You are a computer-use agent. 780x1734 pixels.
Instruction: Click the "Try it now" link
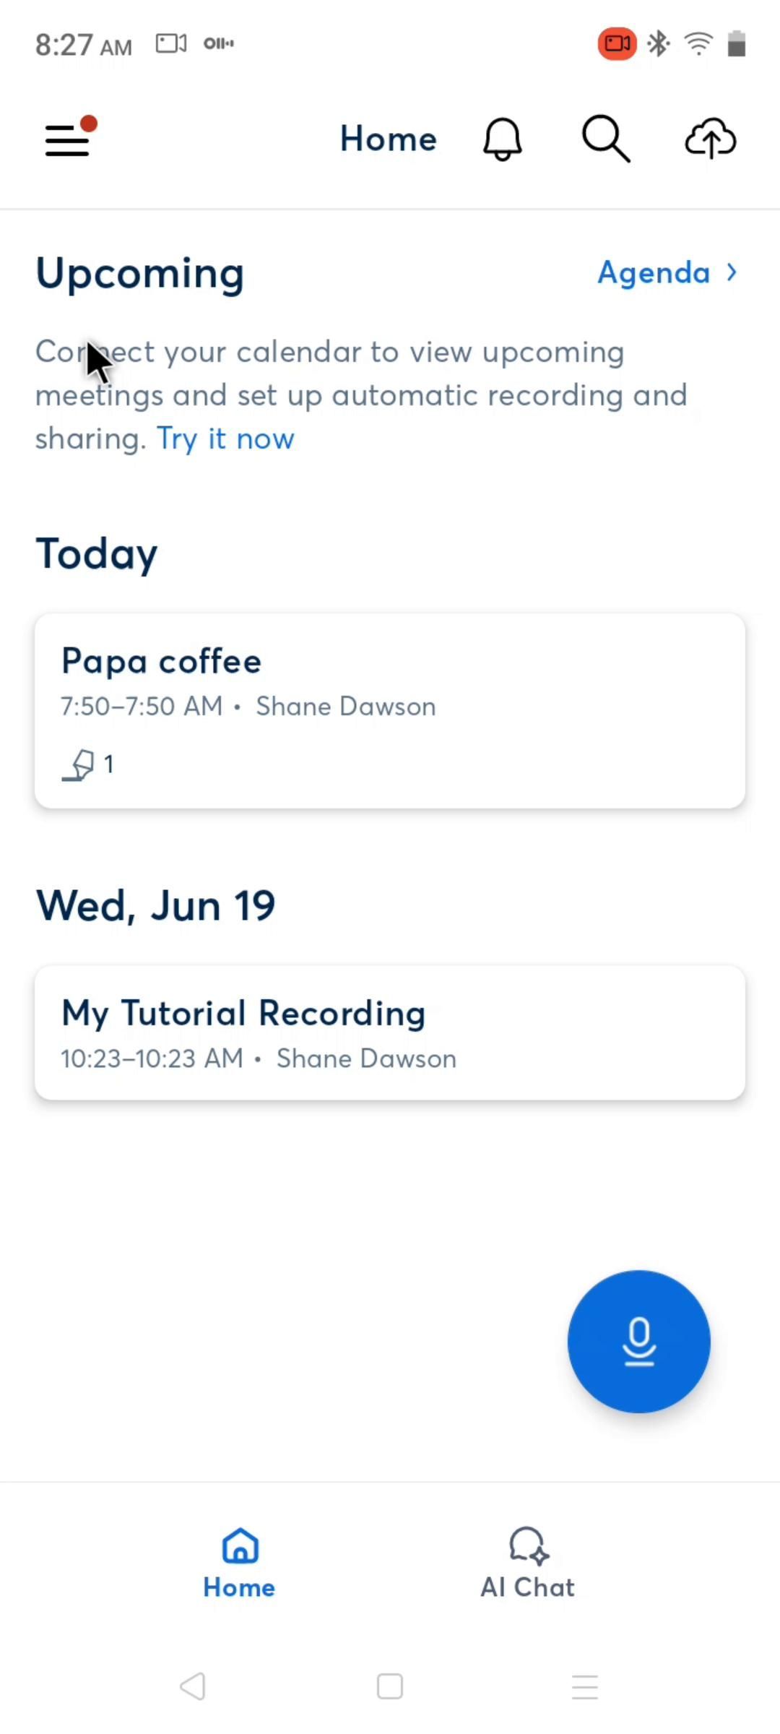pyautogui.click(x=225, y=439)
